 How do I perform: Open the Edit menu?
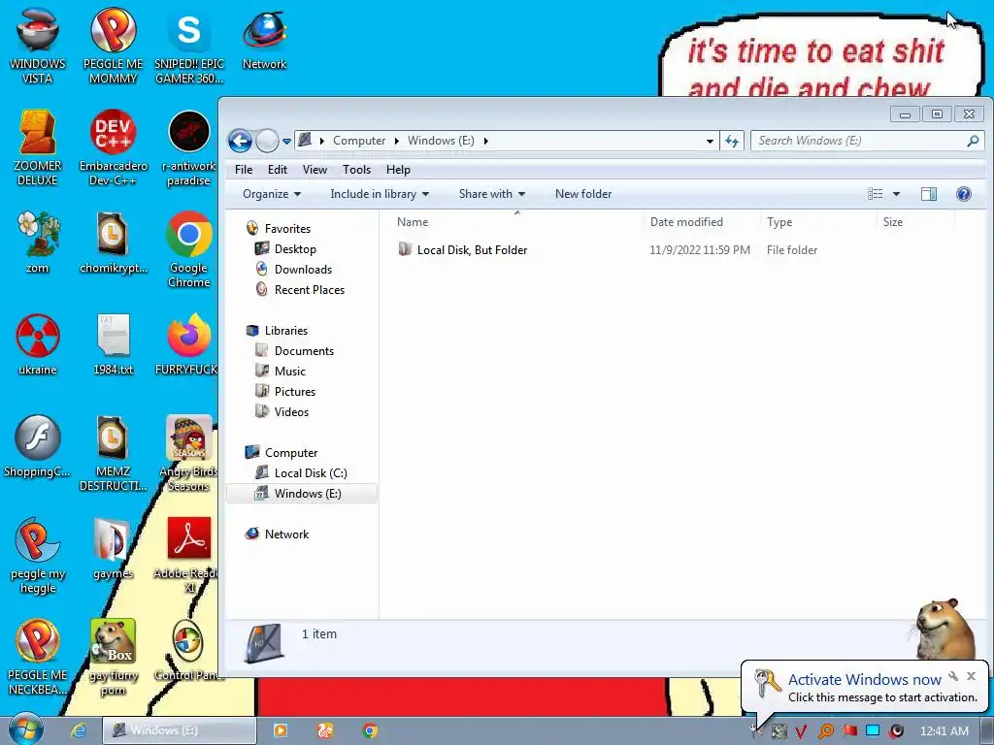[x=277, y=170]
